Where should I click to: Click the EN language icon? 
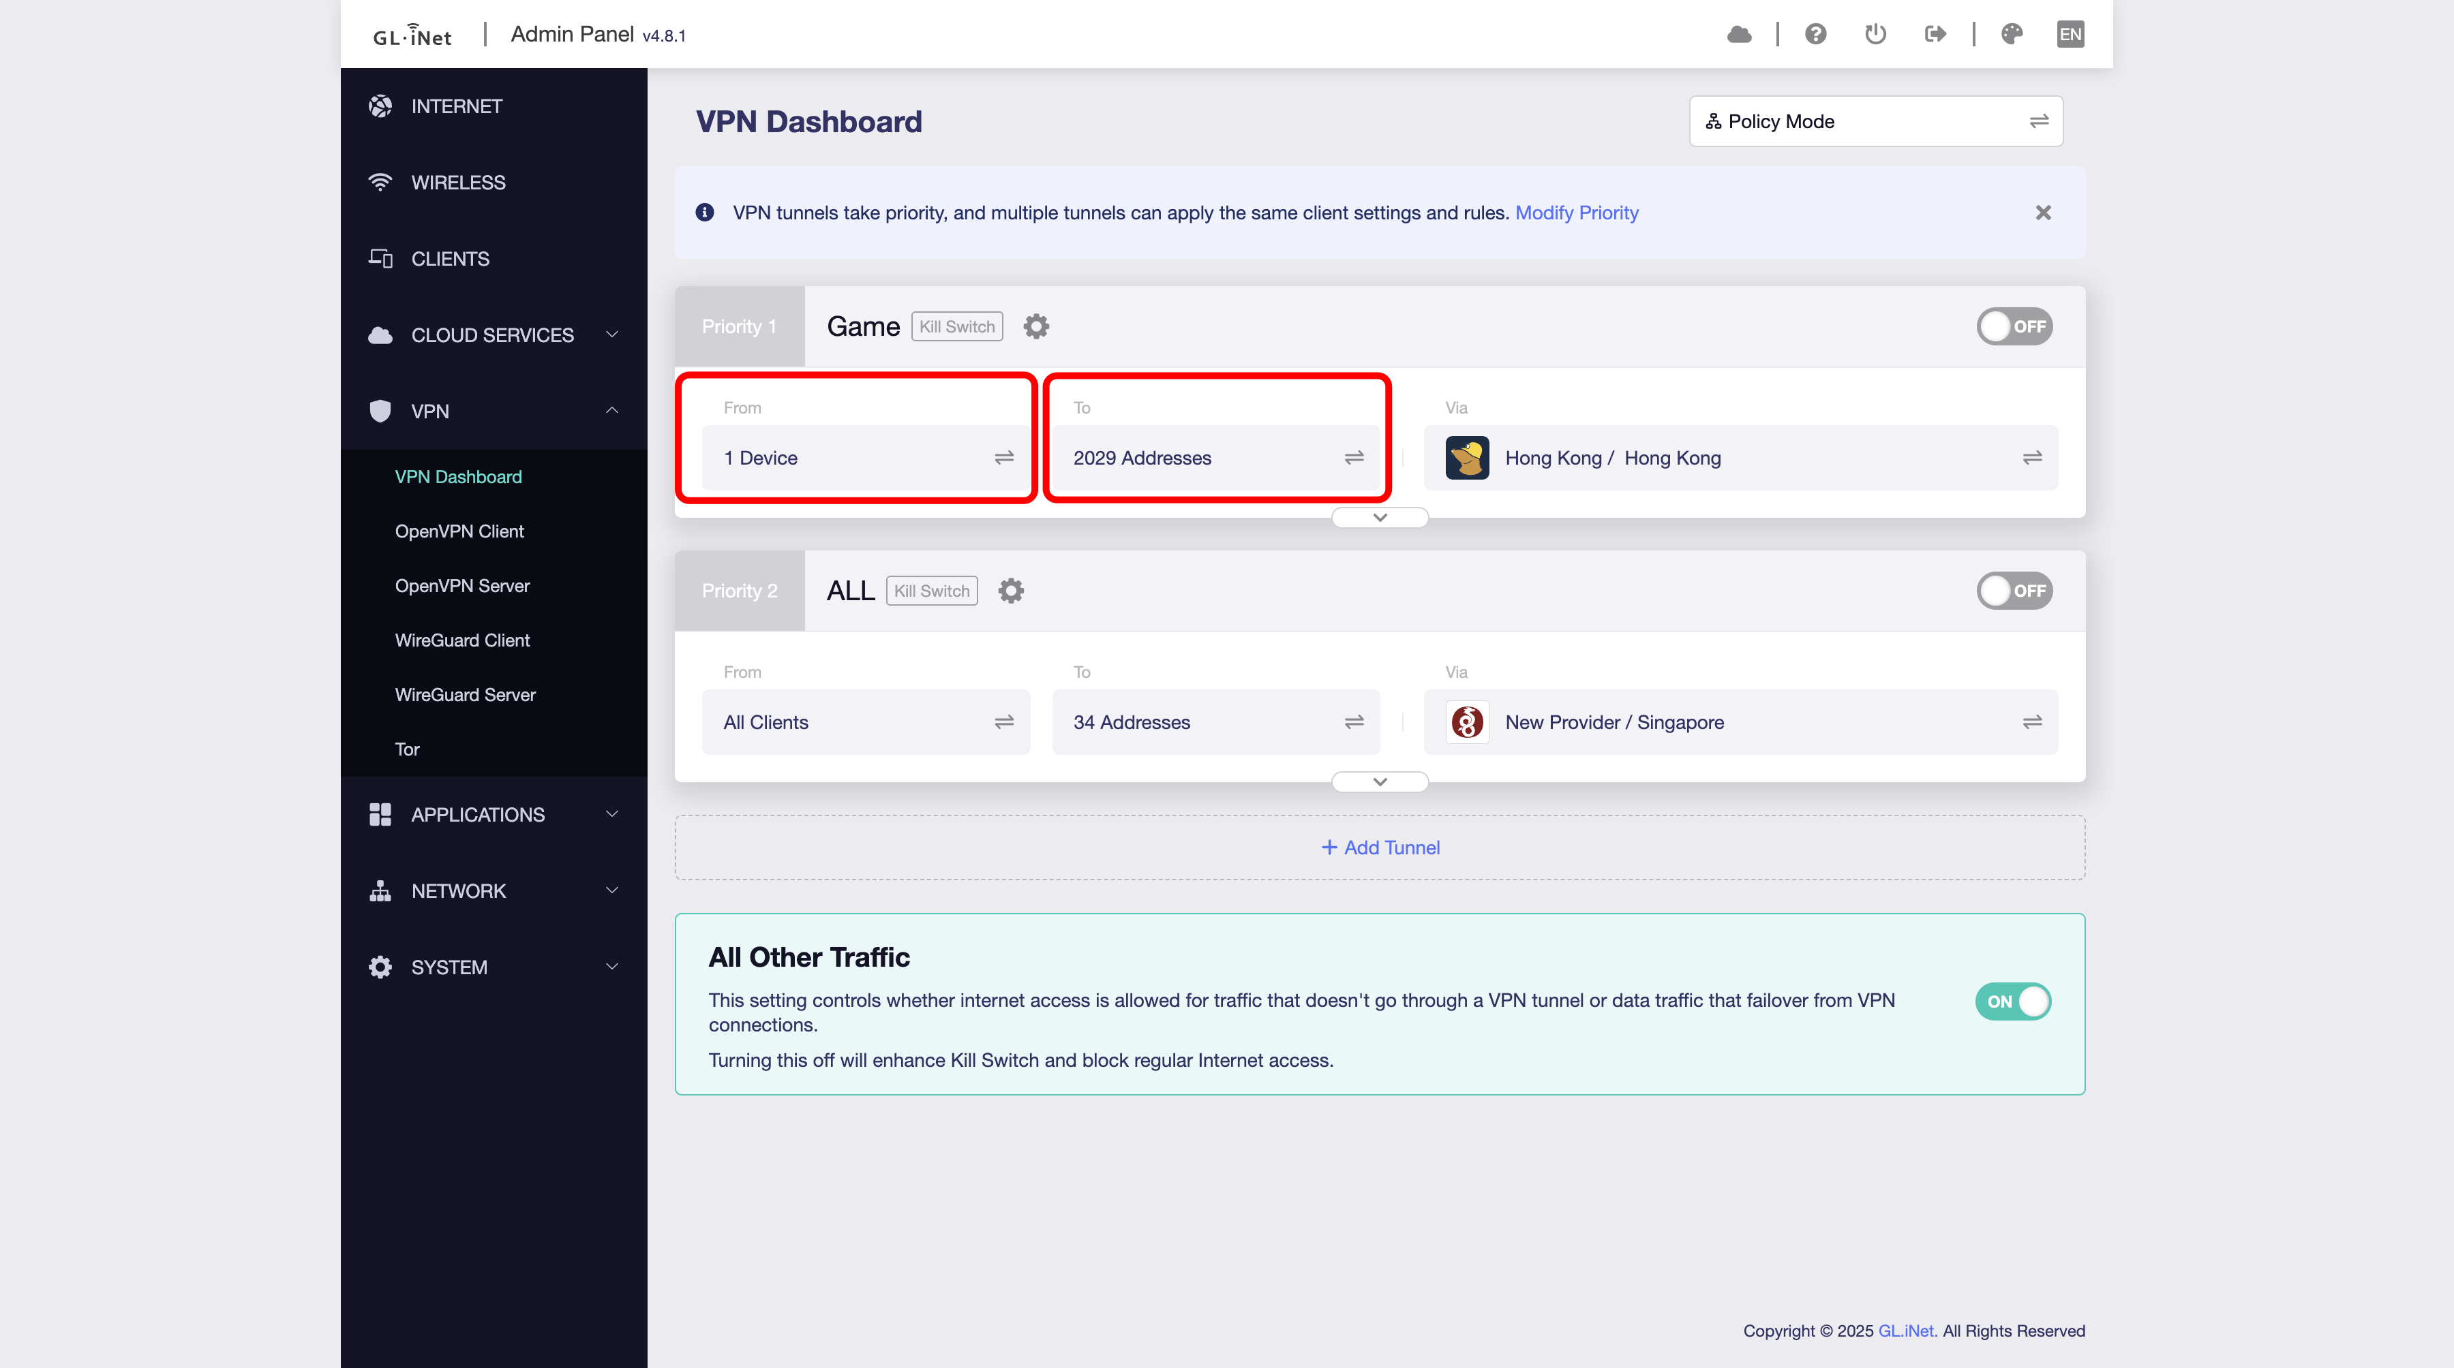tap(2069, 34)
